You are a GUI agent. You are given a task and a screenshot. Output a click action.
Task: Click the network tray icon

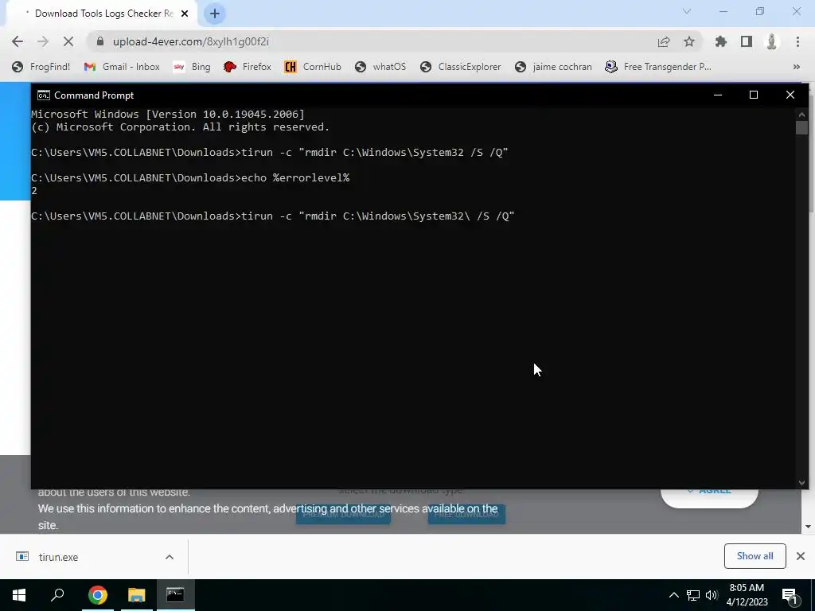(693, 595)
